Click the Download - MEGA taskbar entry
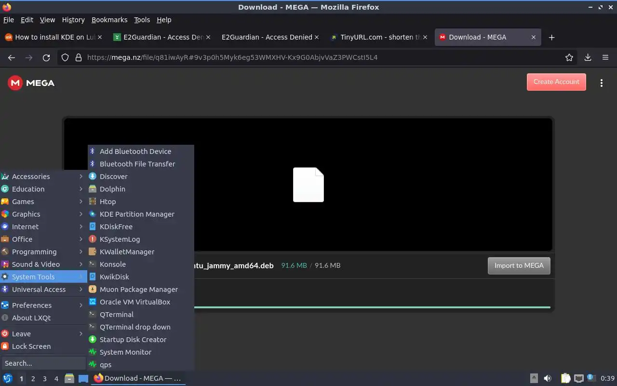This screenshot has width=617, height=386. [x=138, y=378]
